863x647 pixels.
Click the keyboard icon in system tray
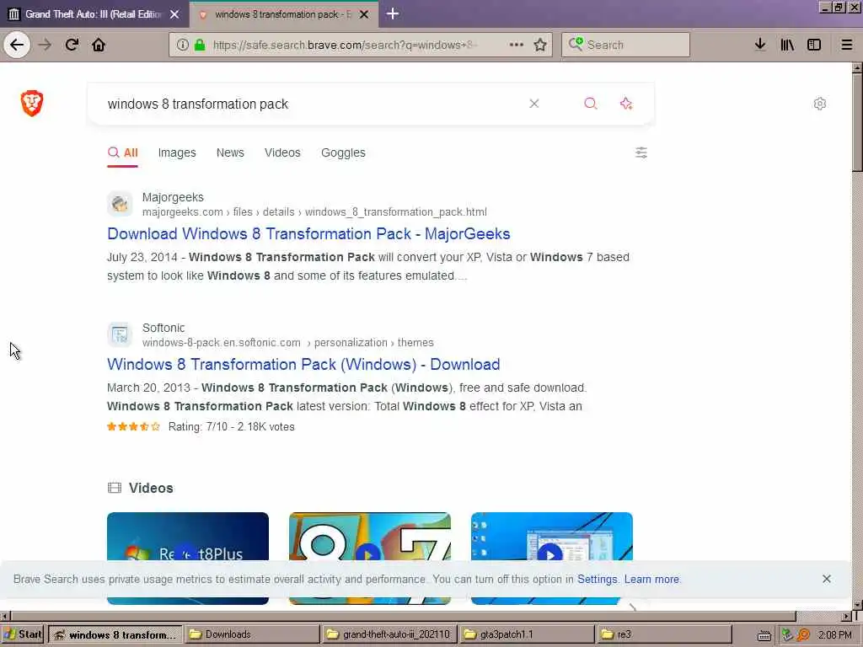pos(764,635)
